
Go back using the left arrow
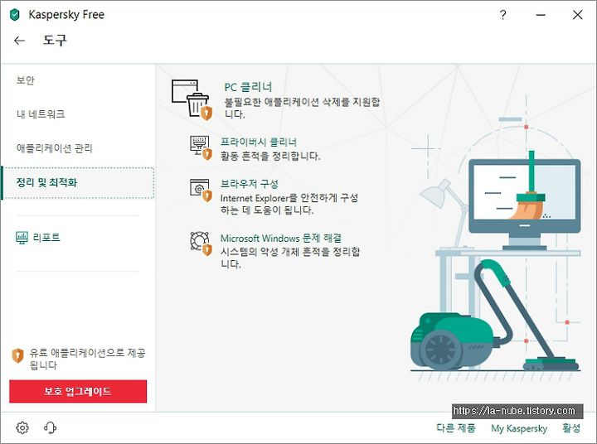tap(19, 41)
